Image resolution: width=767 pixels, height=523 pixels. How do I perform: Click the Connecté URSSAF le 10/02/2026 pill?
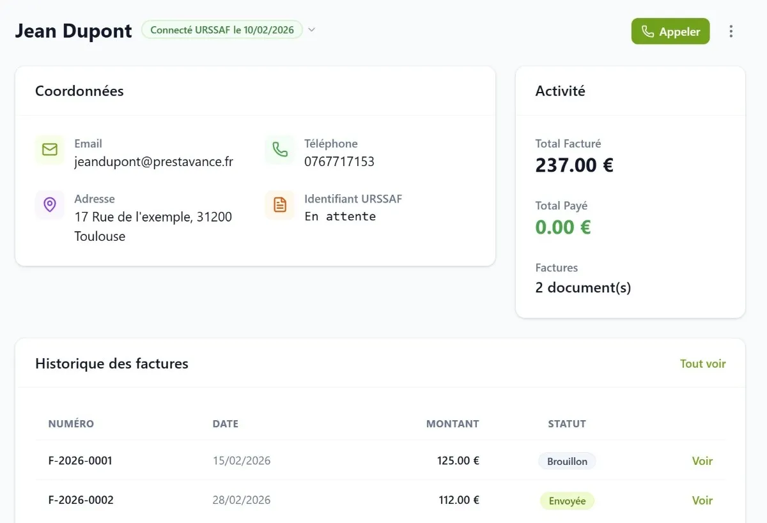click(221, 29)
